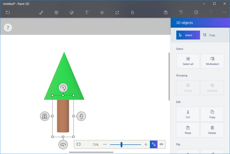Delete the selected trunk object
The height and width of the screenshot is (154, 230).
click(x=212, y=130)
